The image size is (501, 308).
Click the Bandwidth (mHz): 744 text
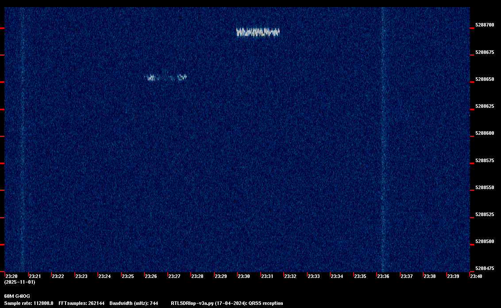(134, 303)
